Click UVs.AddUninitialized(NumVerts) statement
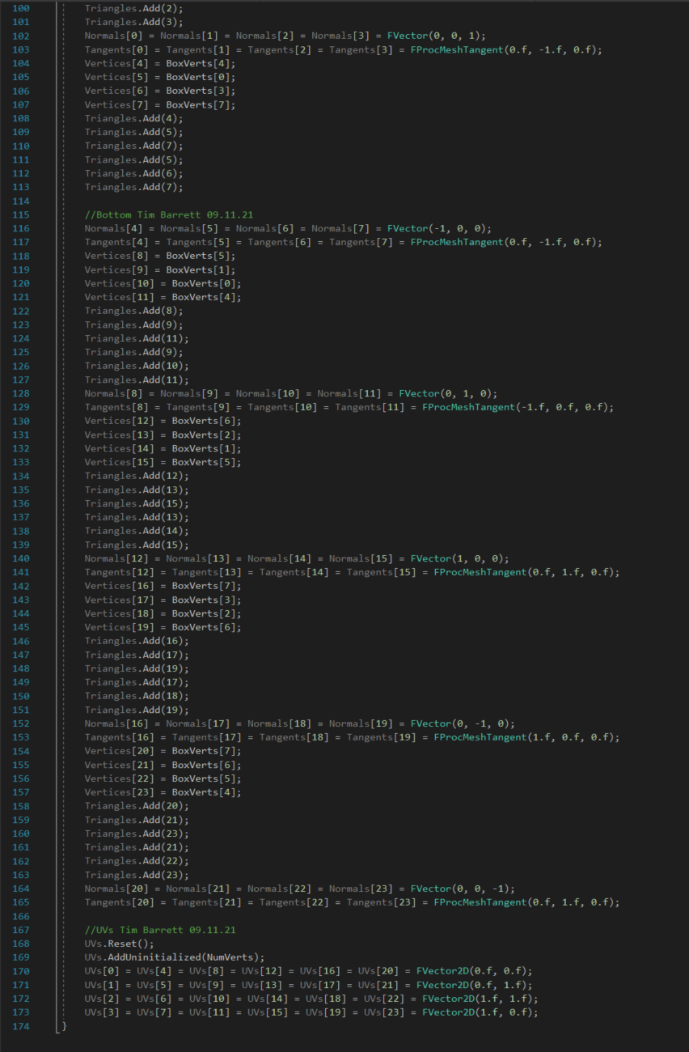The image size is (689, 1052). [175, 957]
